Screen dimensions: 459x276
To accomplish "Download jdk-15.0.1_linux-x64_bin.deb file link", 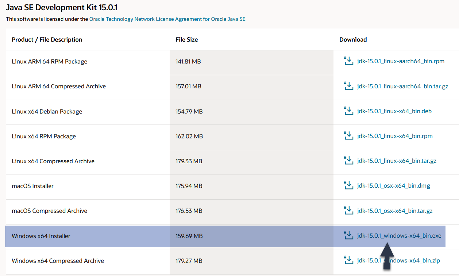I will [394, 111].
